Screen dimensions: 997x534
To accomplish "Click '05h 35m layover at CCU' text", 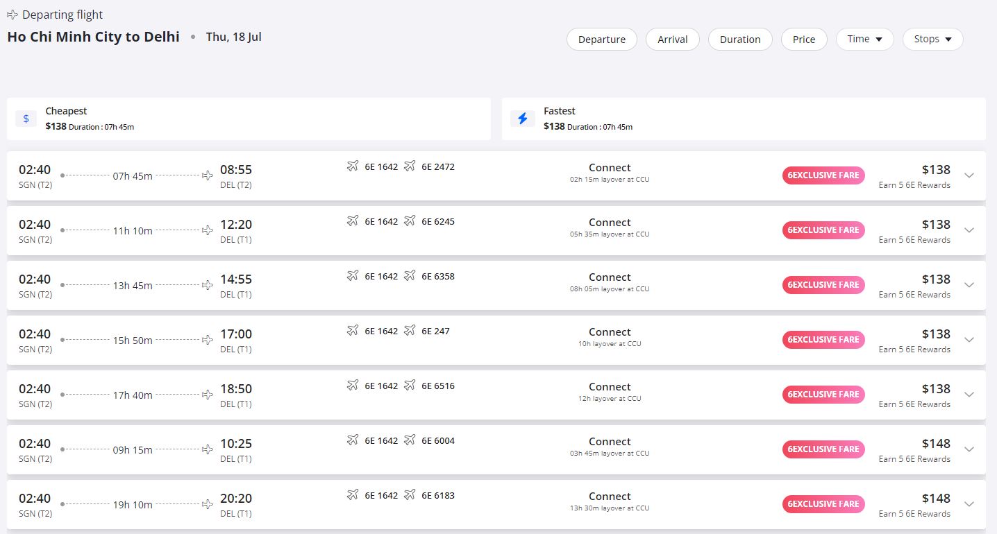I will pyautogui.click(x=610, y=234).
